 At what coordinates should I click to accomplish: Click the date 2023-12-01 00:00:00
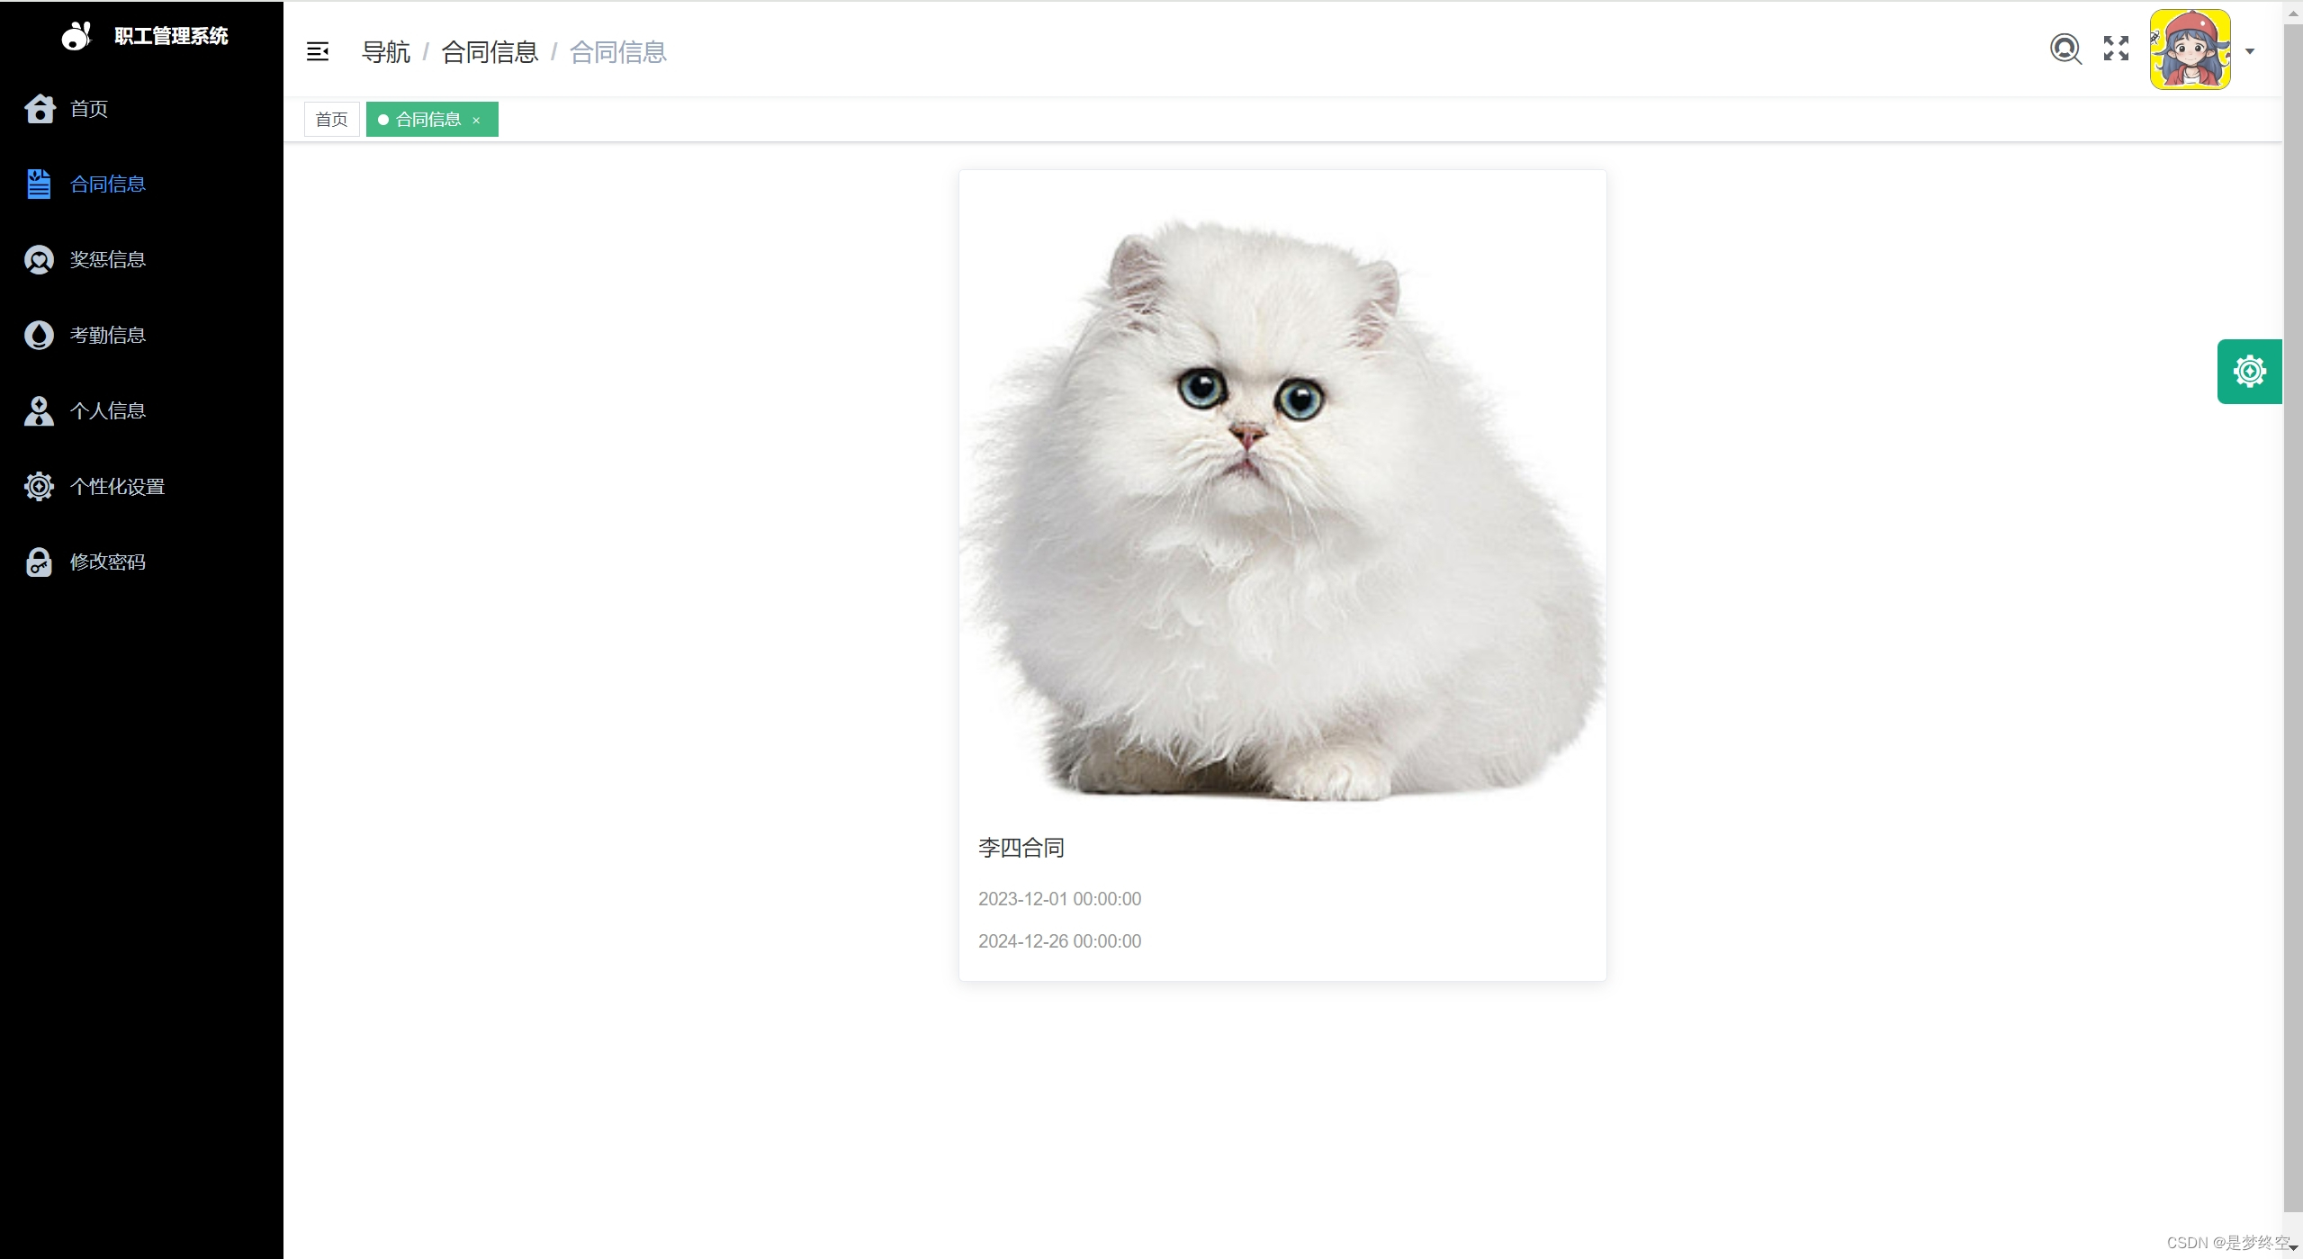[1059, 899]
